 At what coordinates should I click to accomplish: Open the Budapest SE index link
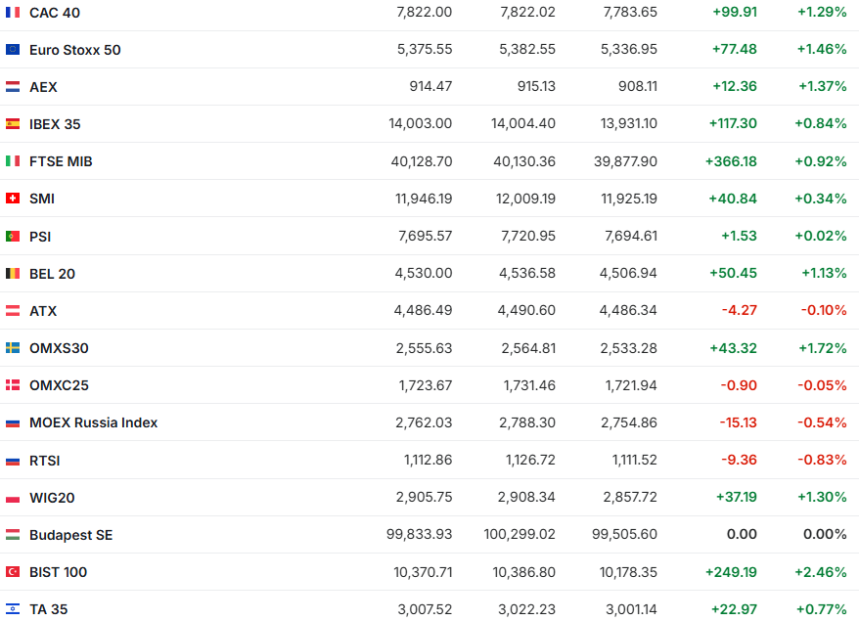point(70,535)
